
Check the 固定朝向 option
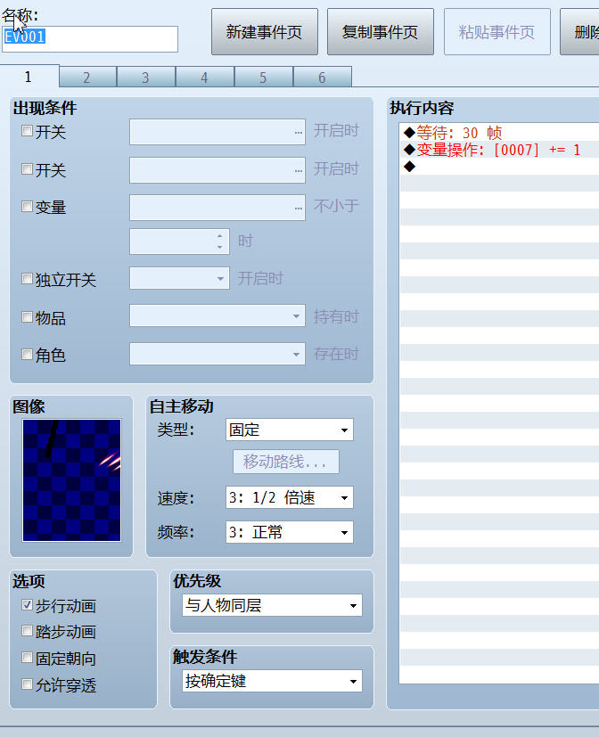pyautogui.click(x=28, y=658)
